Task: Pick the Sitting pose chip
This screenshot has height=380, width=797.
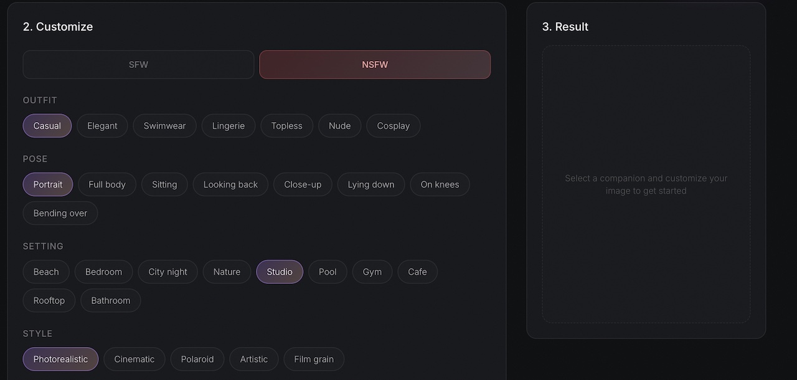Action: [164, 184]
